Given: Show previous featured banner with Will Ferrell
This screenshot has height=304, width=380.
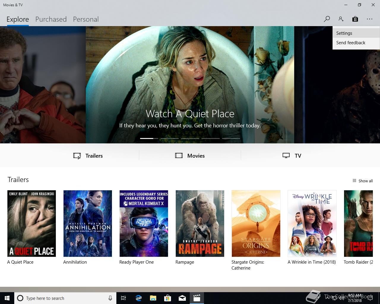Looking at the screenshot, I should (43, 85).
